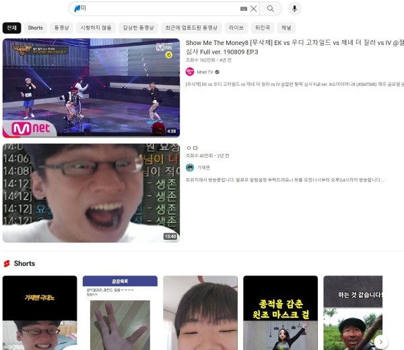Image resolution: width=404 pixels, height=350 pixels.
Task: Open the on-screen keyboard icon in the search box
Action: (x=244, y=9)
